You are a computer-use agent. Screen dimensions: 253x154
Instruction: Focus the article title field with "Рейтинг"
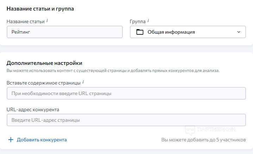tap(64, 32)
